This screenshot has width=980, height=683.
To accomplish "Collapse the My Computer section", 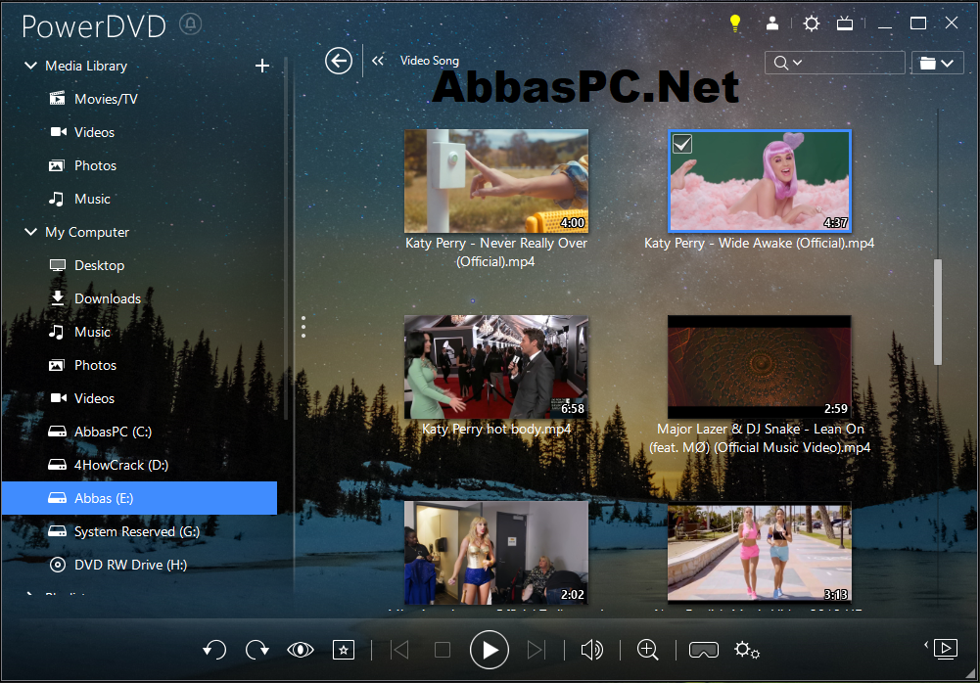I will [30, 232].
